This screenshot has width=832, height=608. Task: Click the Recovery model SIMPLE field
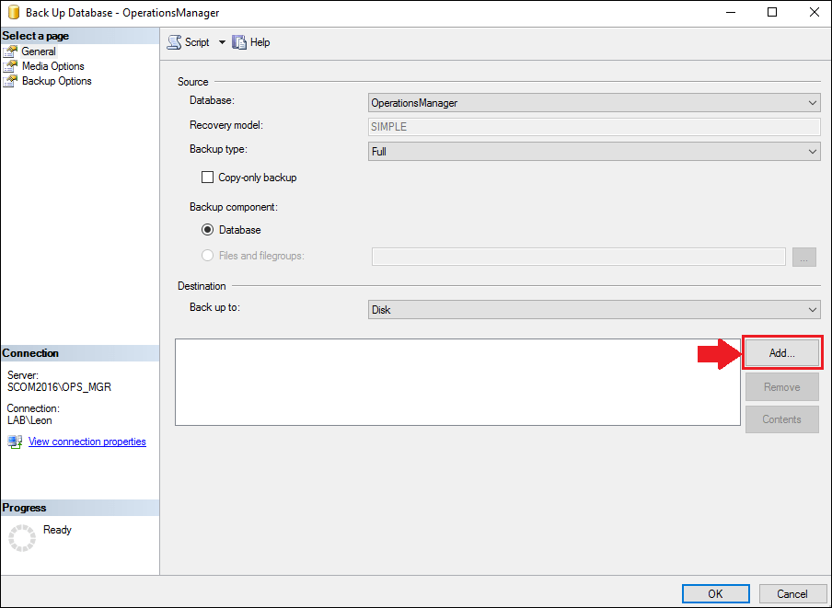(595, 127)
